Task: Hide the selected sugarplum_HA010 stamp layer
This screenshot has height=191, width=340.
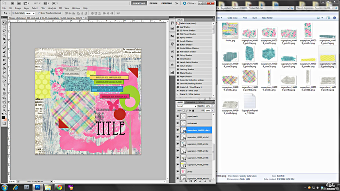Action: (178, 130)
